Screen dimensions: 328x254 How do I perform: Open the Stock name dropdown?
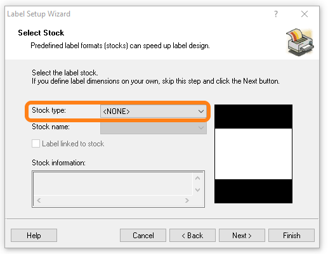[x=154, y=127]
